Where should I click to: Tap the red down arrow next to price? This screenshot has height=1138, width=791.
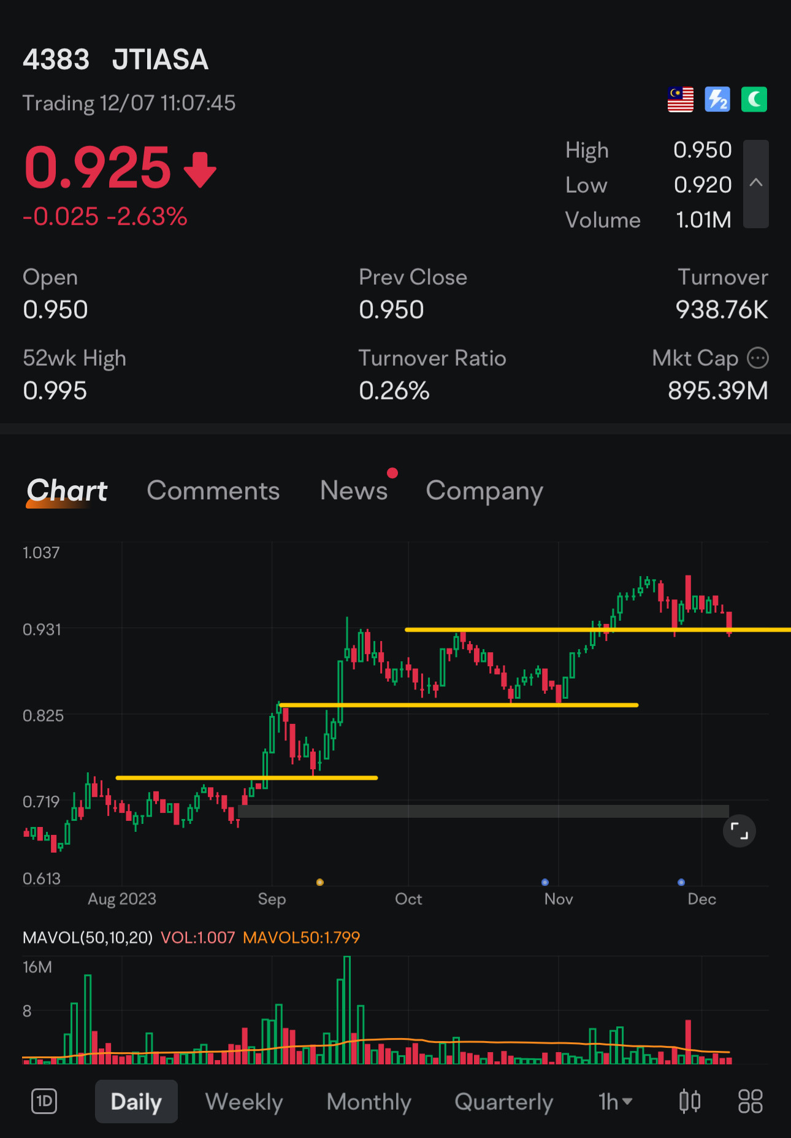pos(200,170)
